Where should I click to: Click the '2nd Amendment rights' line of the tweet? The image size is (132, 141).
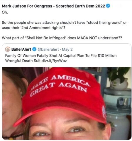[33, 28]
